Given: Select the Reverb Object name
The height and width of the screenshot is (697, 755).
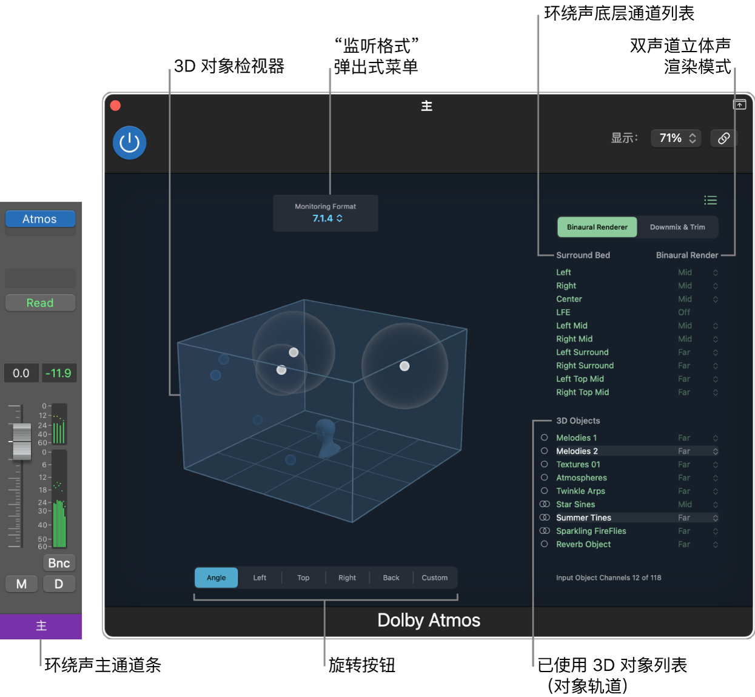Looking at the screenshot, I should point(583,544).
